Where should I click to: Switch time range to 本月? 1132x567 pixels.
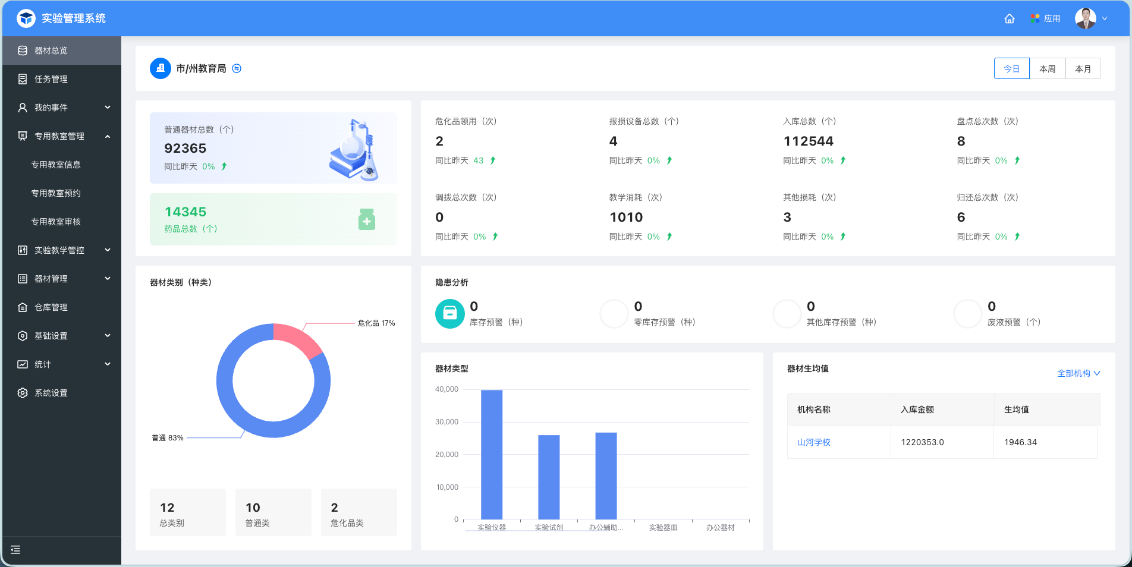[1083, 69]
